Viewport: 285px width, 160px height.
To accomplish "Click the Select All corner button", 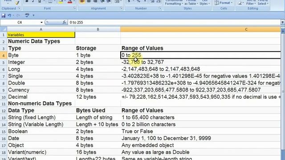I will [4, 29].
